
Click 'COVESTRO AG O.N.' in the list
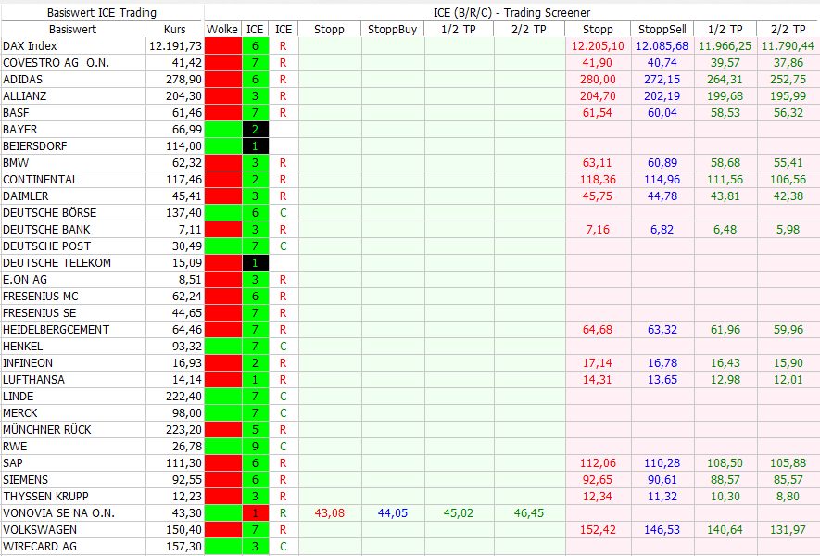56,63
